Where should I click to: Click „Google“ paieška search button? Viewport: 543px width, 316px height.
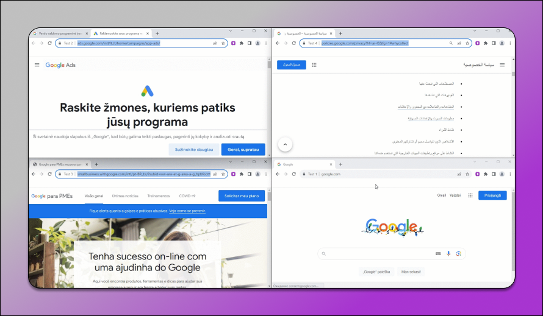(376, 272)
